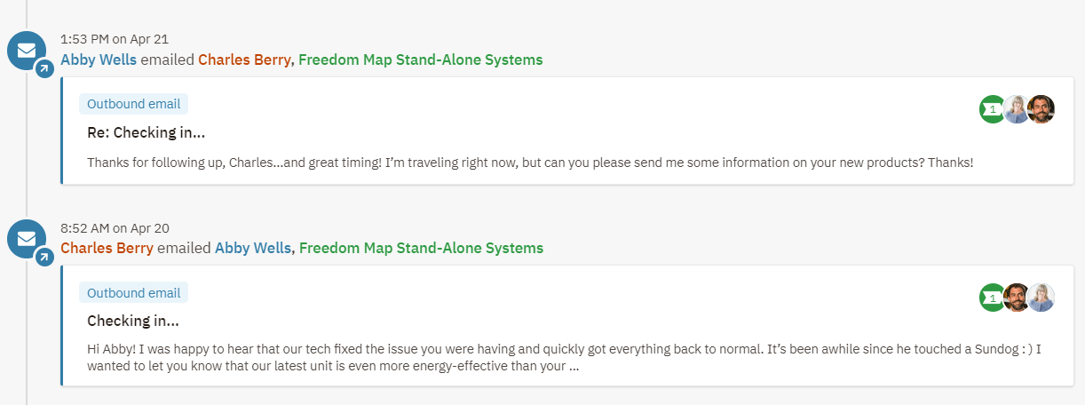
Task: Click the bearded man's avatar on the 'Re: Checking in...' email
Action: coord(1041,109)
